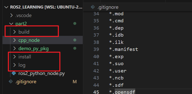Expand the install folder
The height and width of the screenshot is (94, 192).
(15, 57)
